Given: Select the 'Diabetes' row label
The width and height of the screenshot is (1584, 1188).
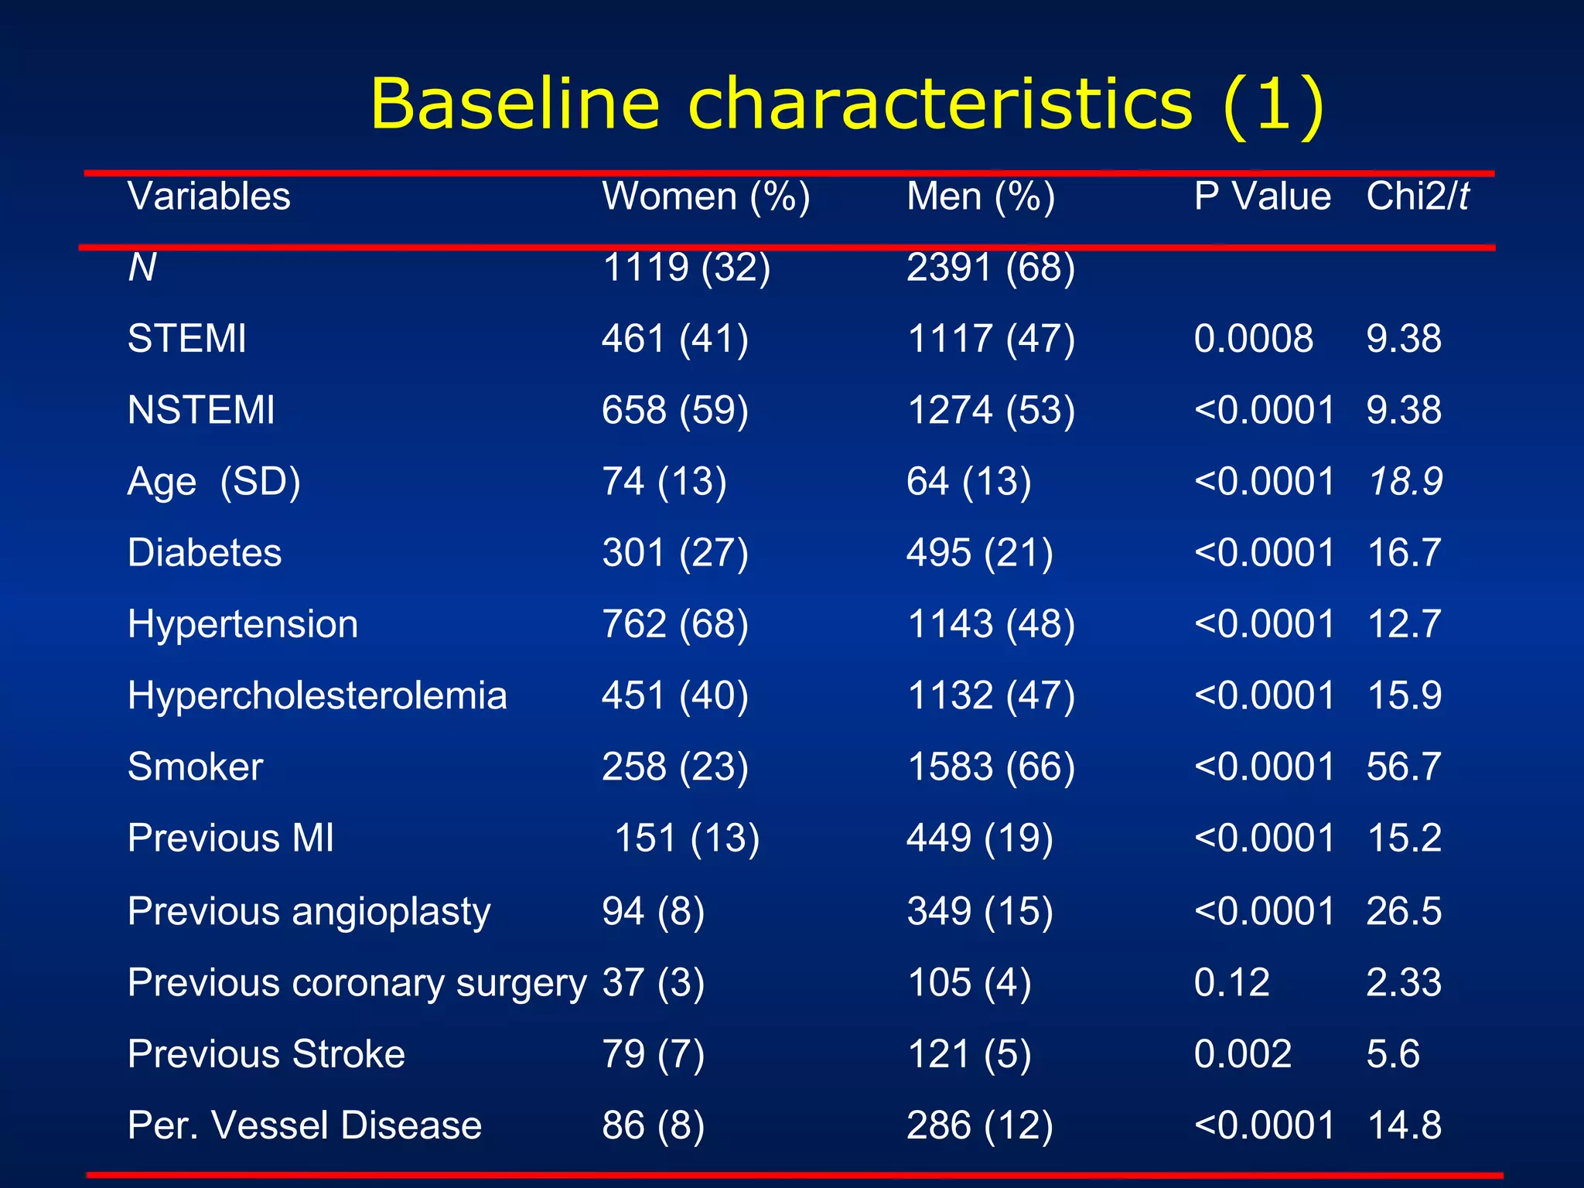Looking at the screenshot, I should pyautogui.click(x=204, y=552).
